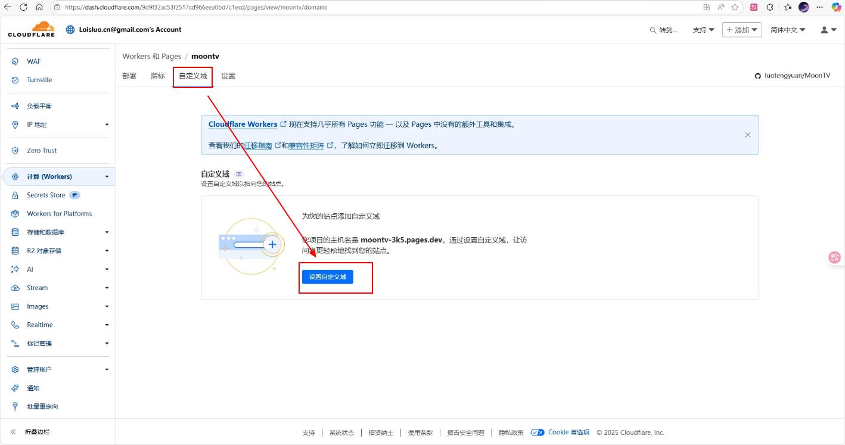This screenshot has height=445, width=845.
Task: Switch to the 部署 tab
Action: point(129,76)
